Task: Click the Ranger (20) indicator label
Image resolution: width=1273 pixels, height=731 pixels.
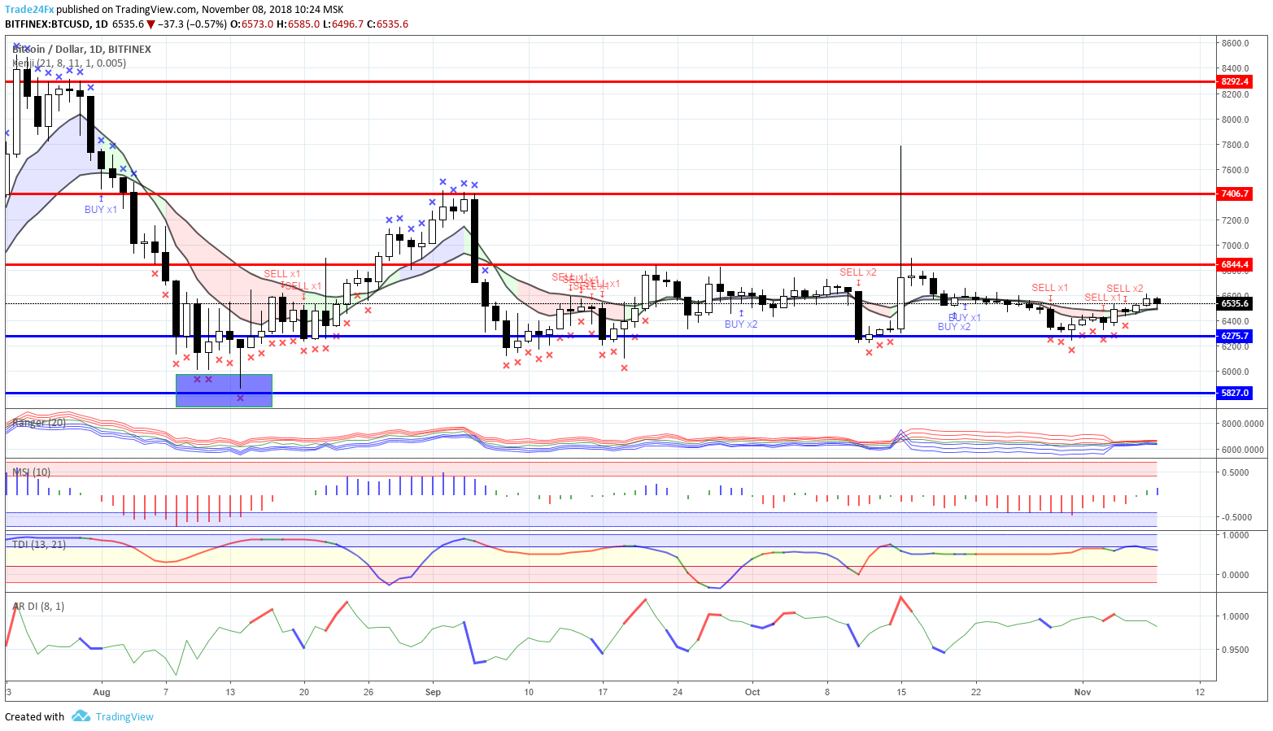Action: 39,423
